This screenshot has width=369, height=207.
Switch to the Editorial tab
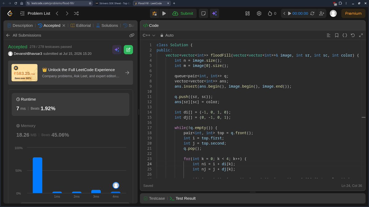(81, 25)
